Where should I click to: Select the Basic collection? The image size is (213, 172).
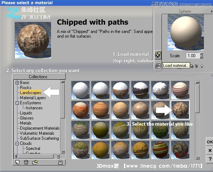click(25, 83)
